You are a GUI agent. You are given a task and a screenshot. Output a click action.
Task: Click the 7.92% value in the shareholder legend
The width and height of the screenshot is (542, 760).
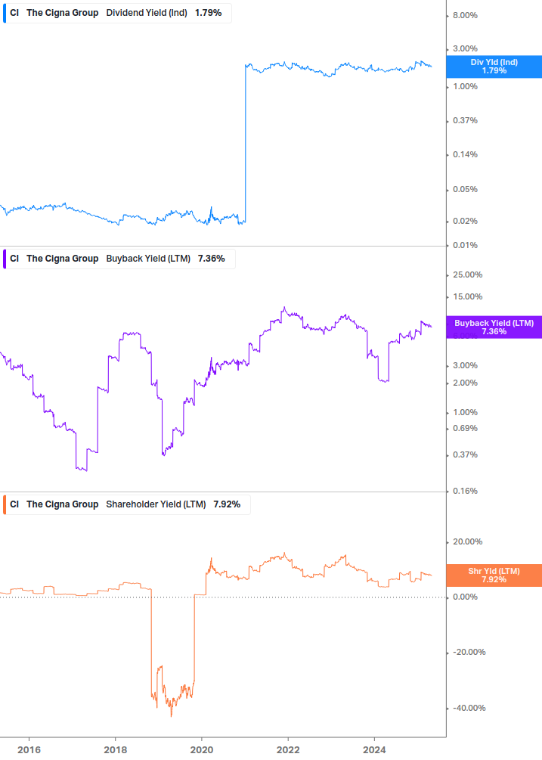(x=227, y=504)
